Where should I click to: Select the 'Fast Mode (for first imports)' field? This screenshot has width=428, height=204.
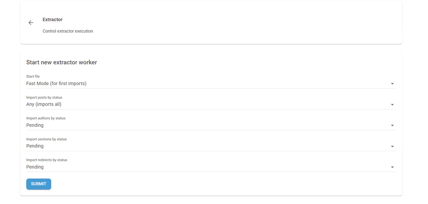56,84
